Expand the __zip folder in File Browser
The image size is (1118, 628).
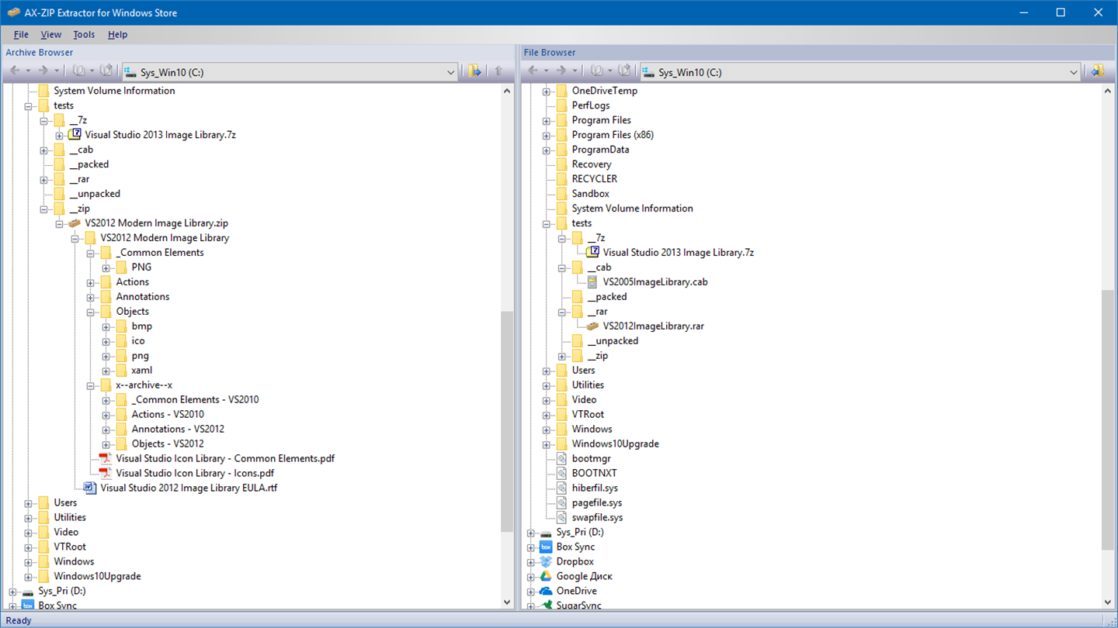tap(562, 357)
